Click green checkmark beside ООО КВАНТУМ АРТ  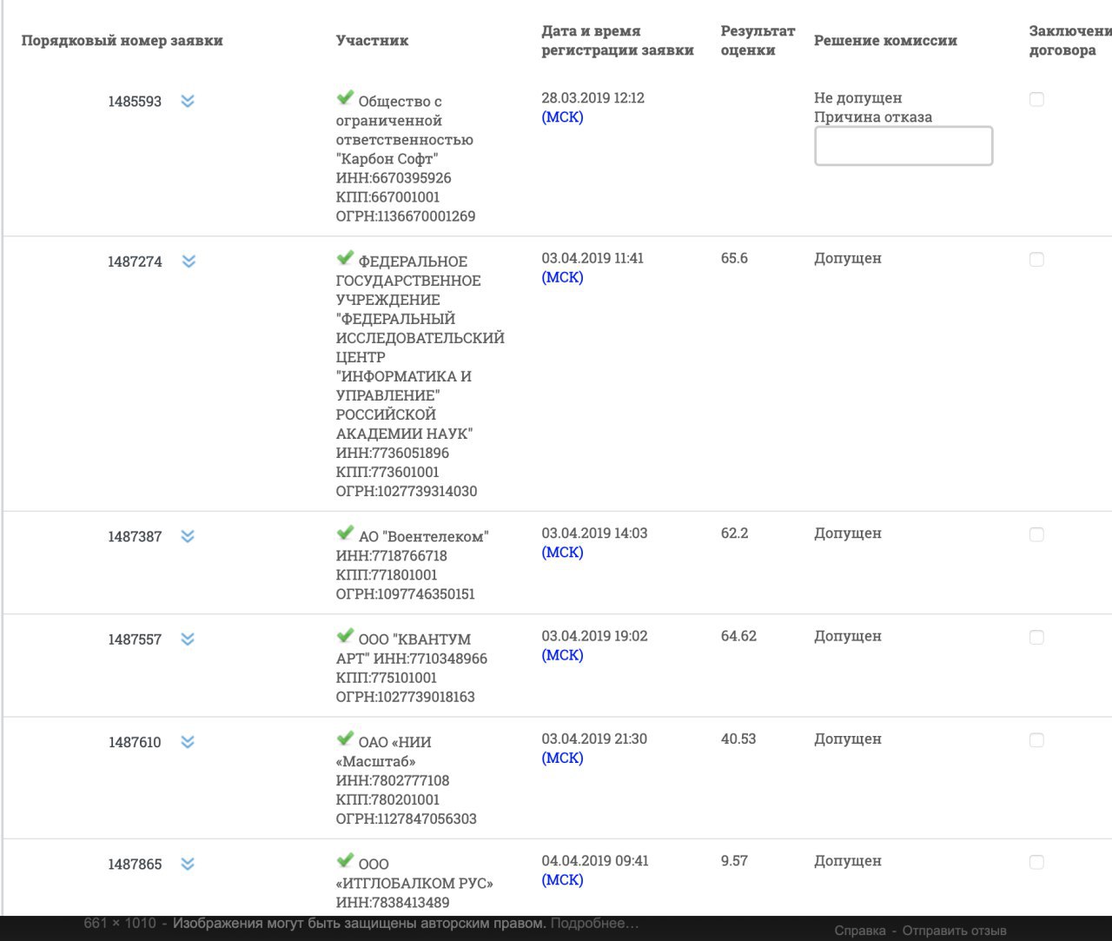tap(345, 635)
